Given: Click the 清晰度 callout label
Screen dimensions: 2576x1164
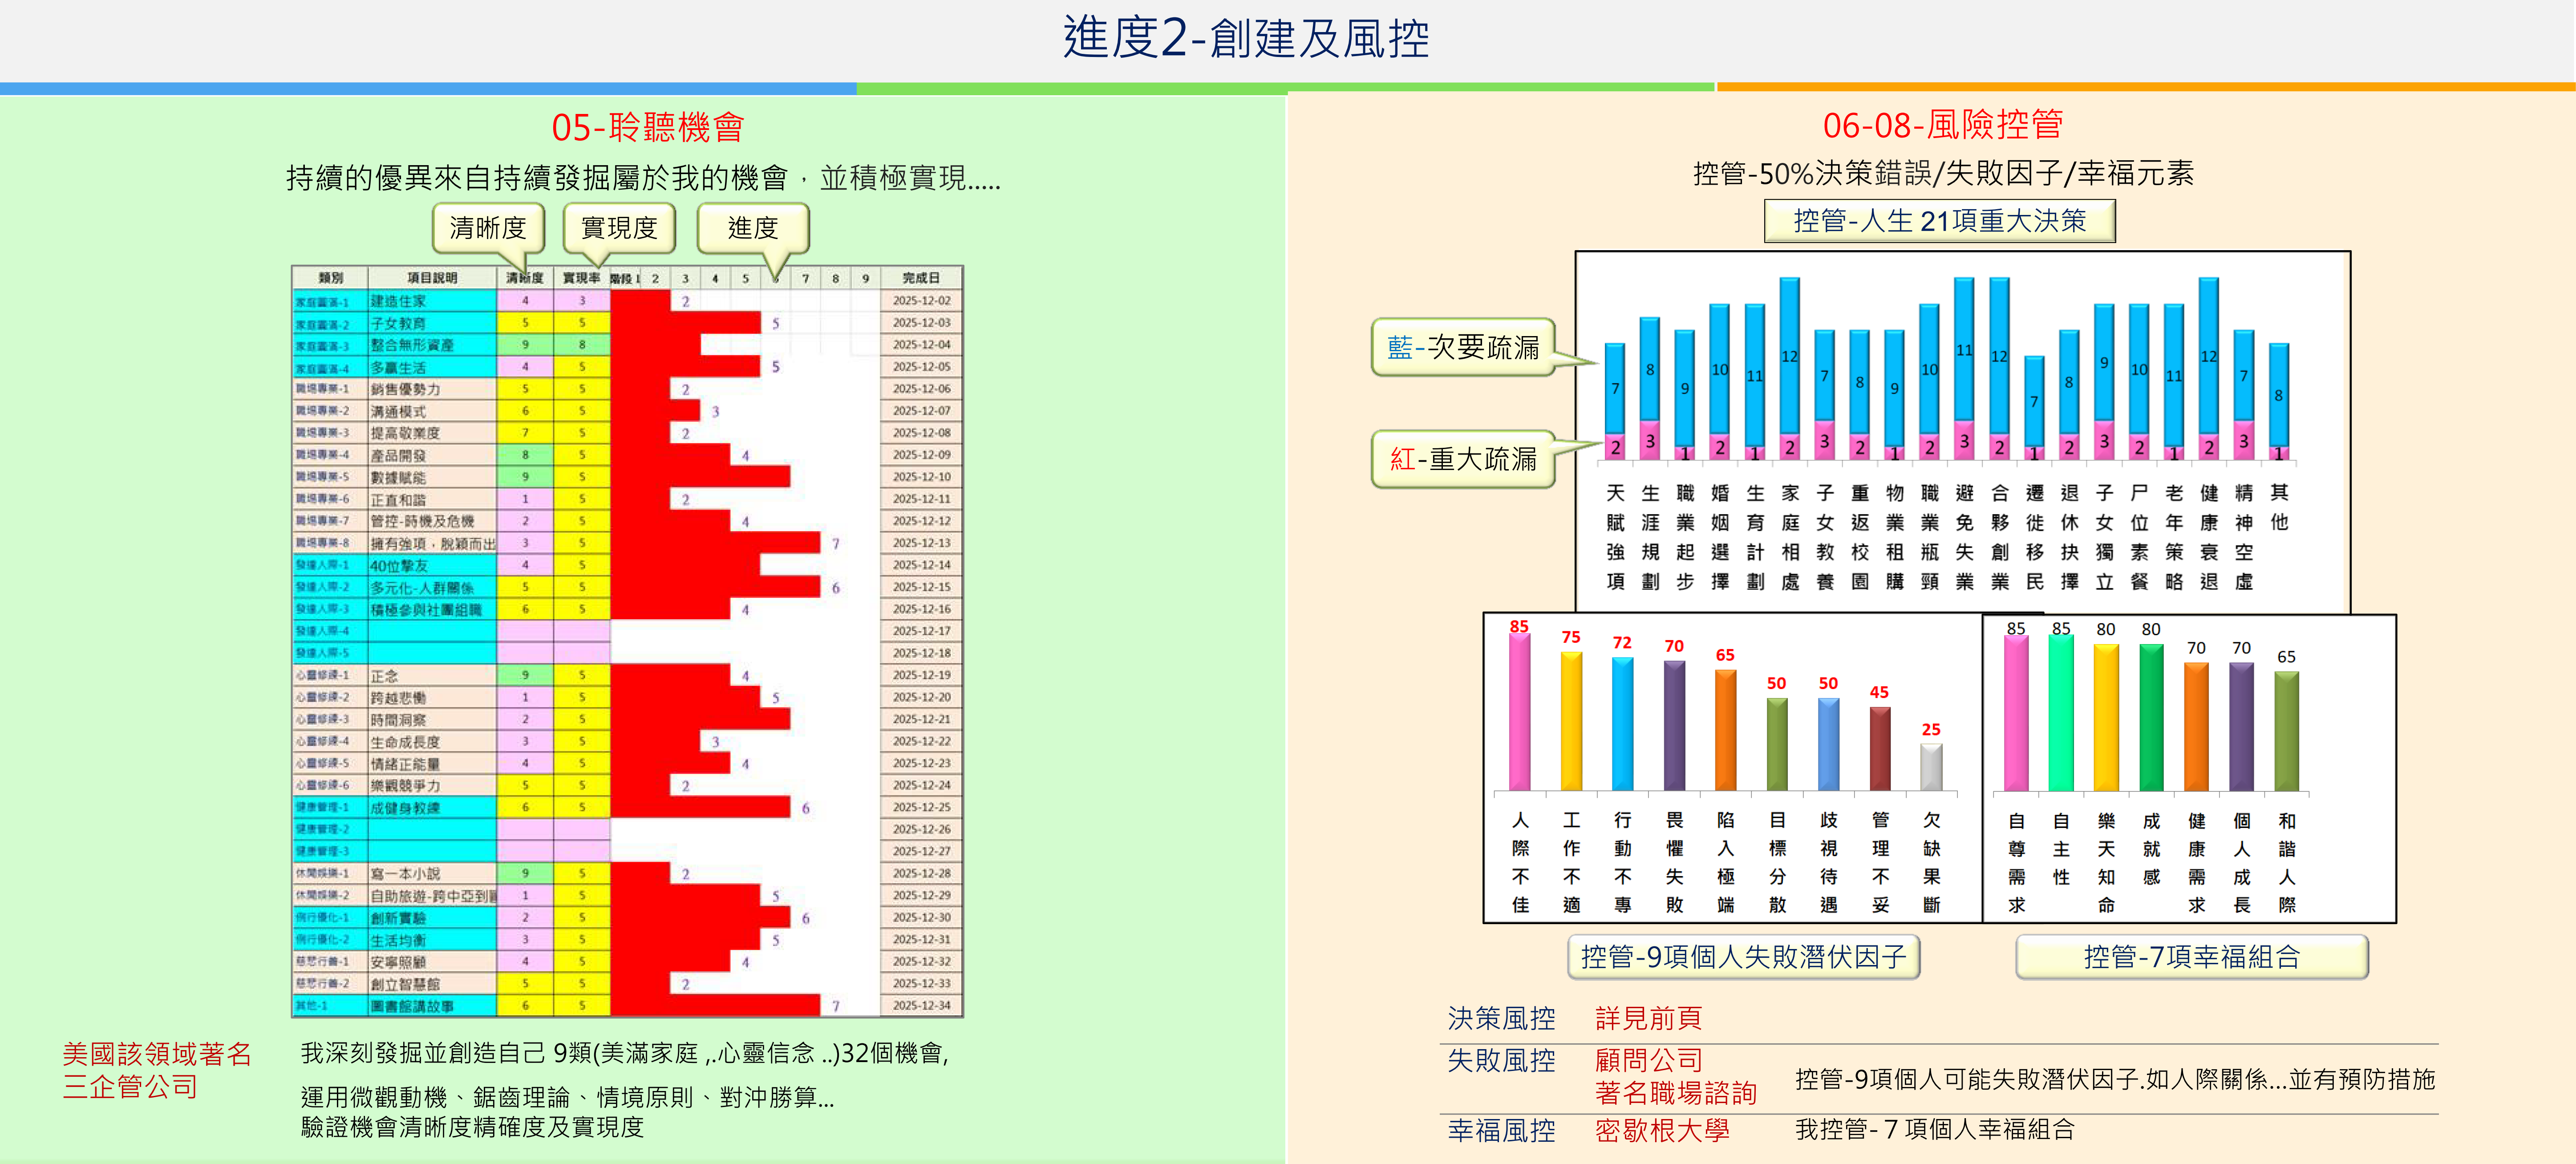Looking at the screenshot, I should (x=488, y=229).
